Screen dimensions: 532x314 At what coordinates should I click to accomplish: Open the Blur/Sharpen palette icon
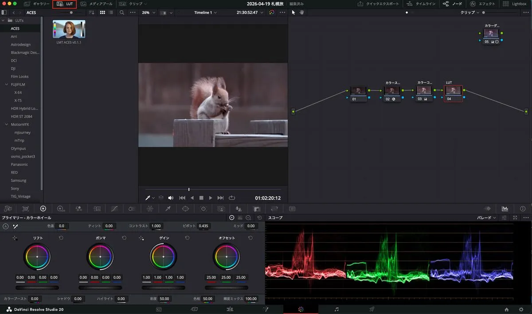click(239, 209)
